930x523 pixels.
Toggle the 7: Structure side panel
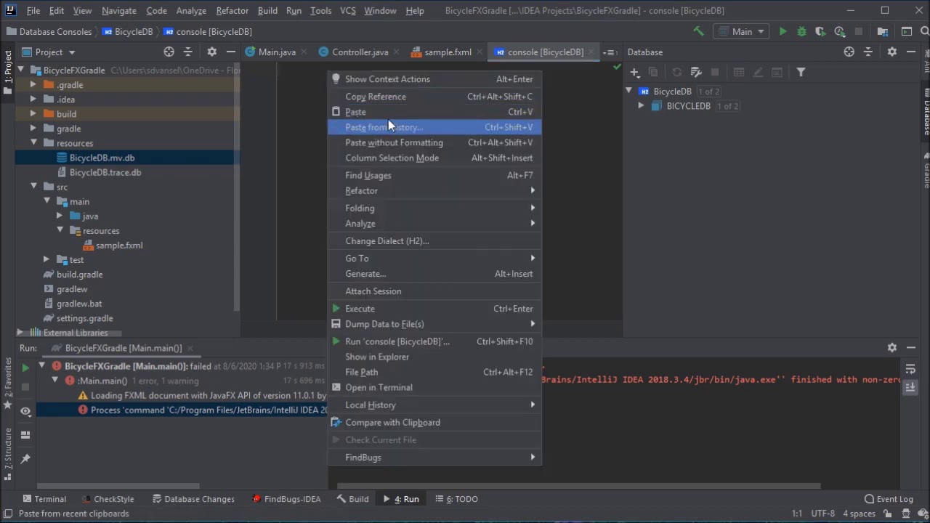pos(8,454)
